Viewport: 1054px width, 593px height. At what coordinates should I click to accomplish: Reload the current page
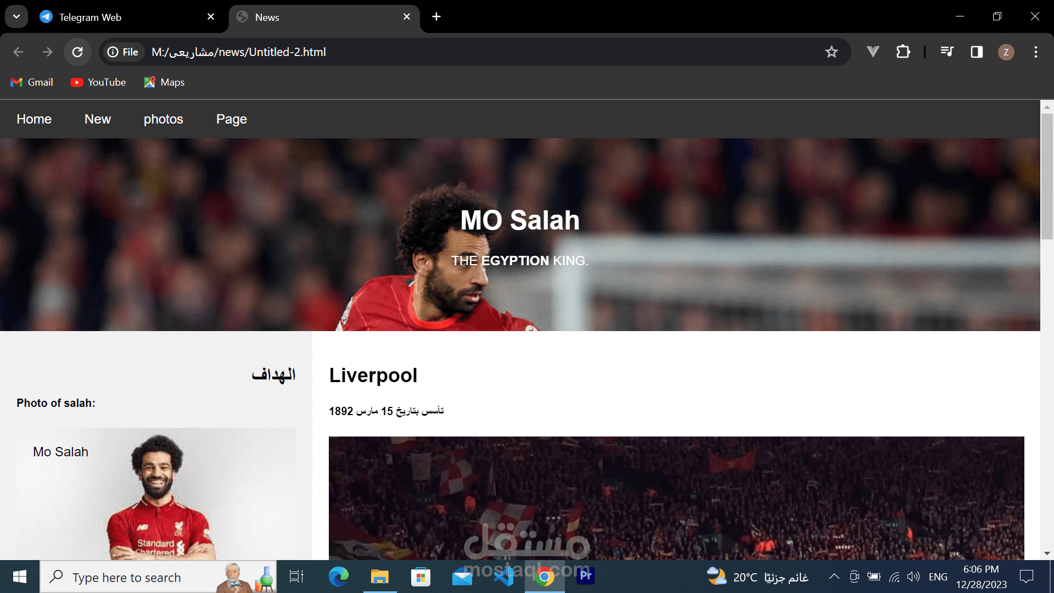point(77,52)
